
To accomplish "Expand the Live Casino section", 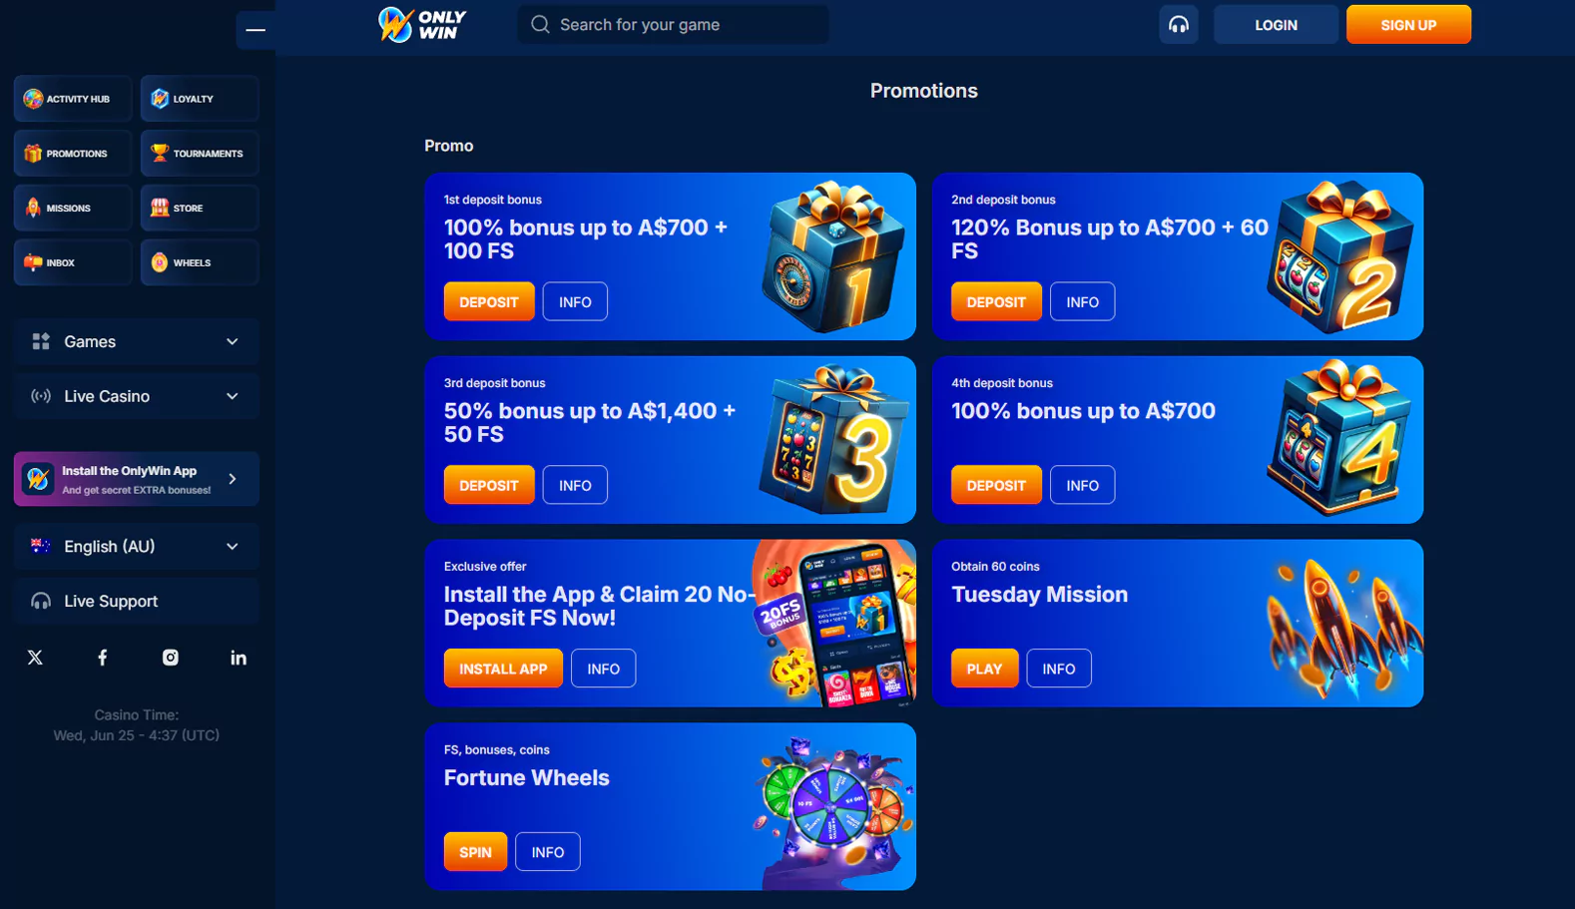I will (x=137, y=396).
